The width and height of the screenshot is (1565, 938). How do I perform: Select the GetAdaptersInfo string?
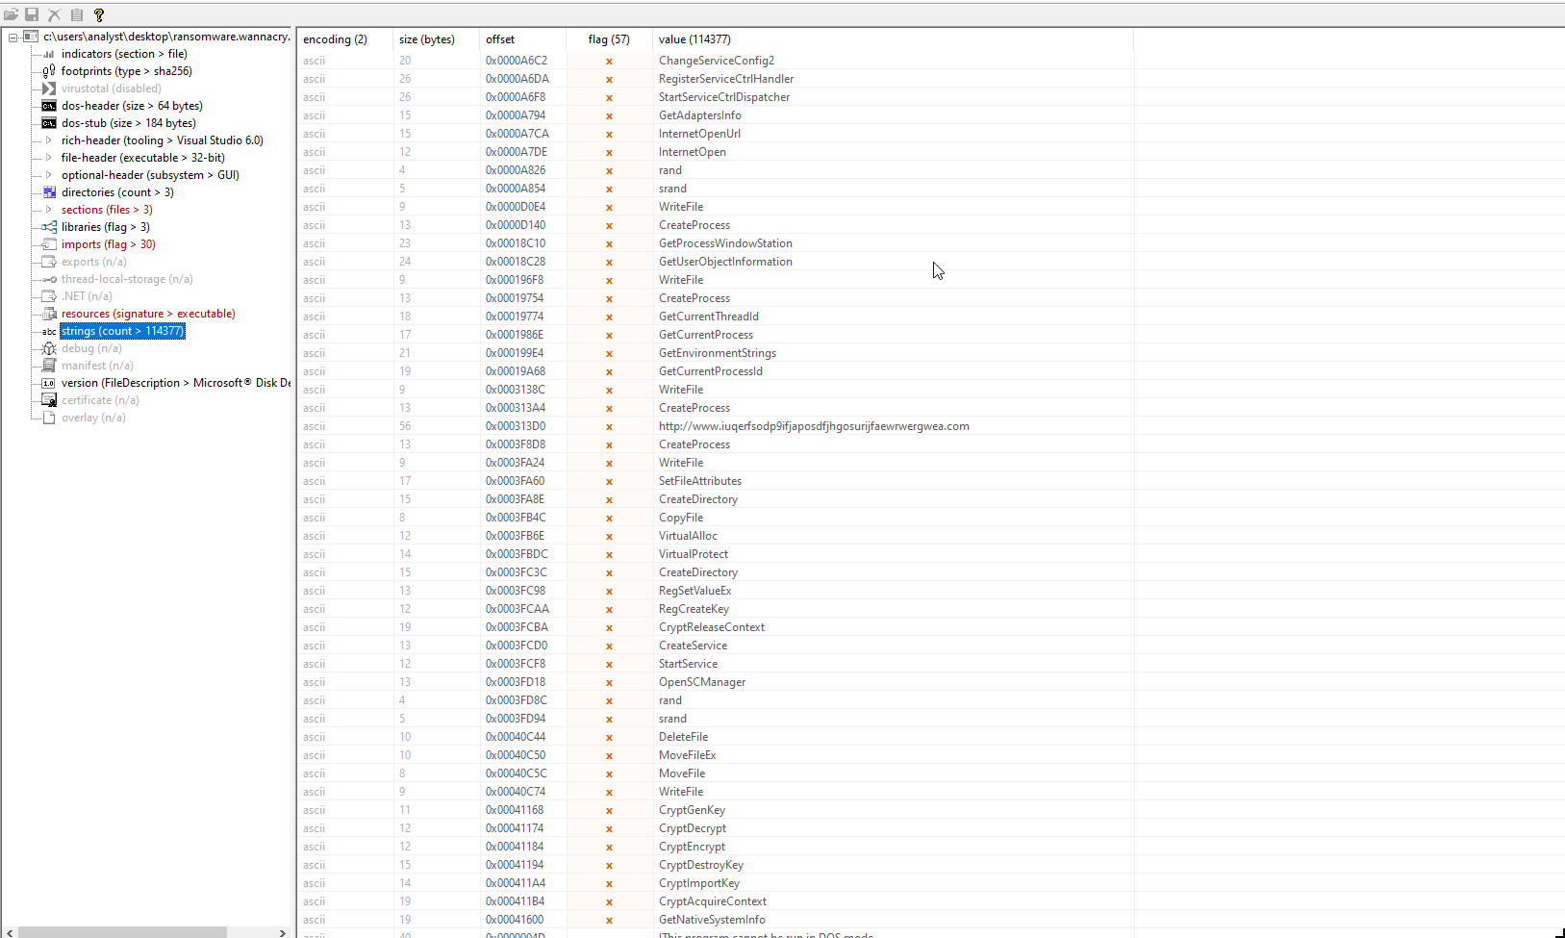click(699, 115)
